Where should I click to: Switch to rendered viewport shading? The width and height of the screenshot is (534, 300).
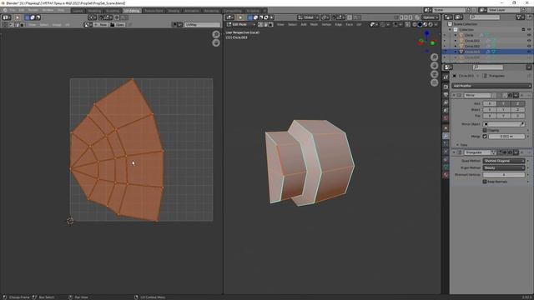[x=431, y=24]
